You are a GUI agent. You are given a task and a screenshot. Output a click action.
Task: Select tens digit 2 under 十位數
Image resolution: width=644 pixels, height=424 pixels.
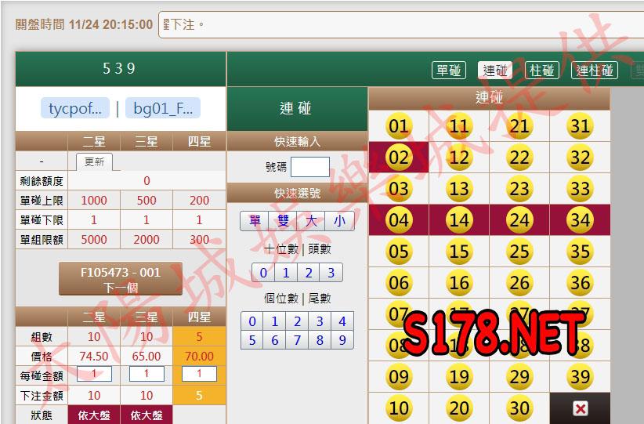(309, 273)
